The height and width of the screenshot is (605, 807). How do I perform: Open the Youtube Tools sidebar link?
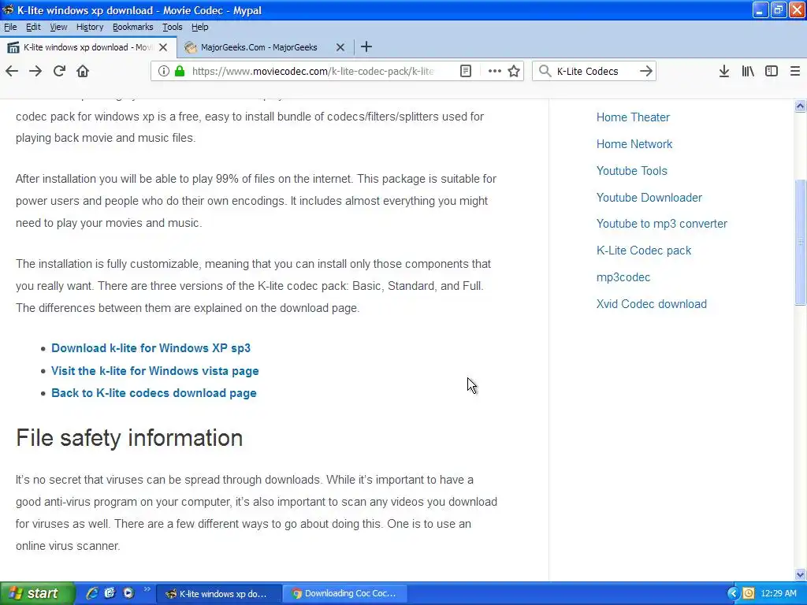tap(631, 171)
